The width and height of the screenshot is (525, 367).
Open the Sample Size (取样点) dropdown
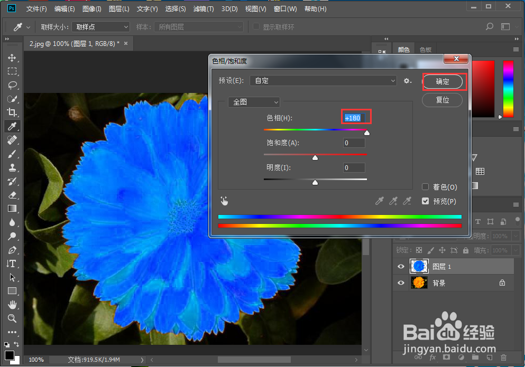click(101, 27)
